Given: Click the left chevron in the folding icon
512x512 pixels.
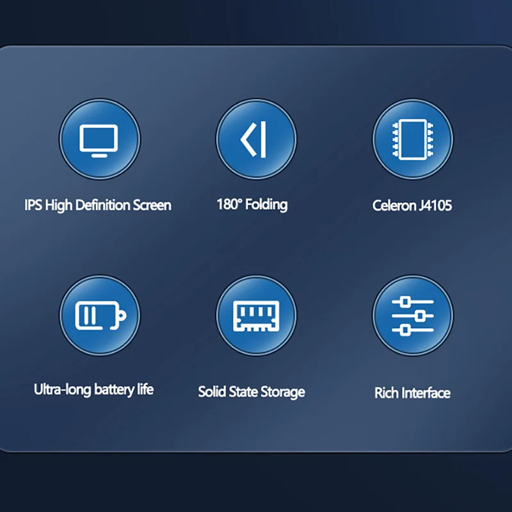Looking at the screenshot, I should (248, 140).
